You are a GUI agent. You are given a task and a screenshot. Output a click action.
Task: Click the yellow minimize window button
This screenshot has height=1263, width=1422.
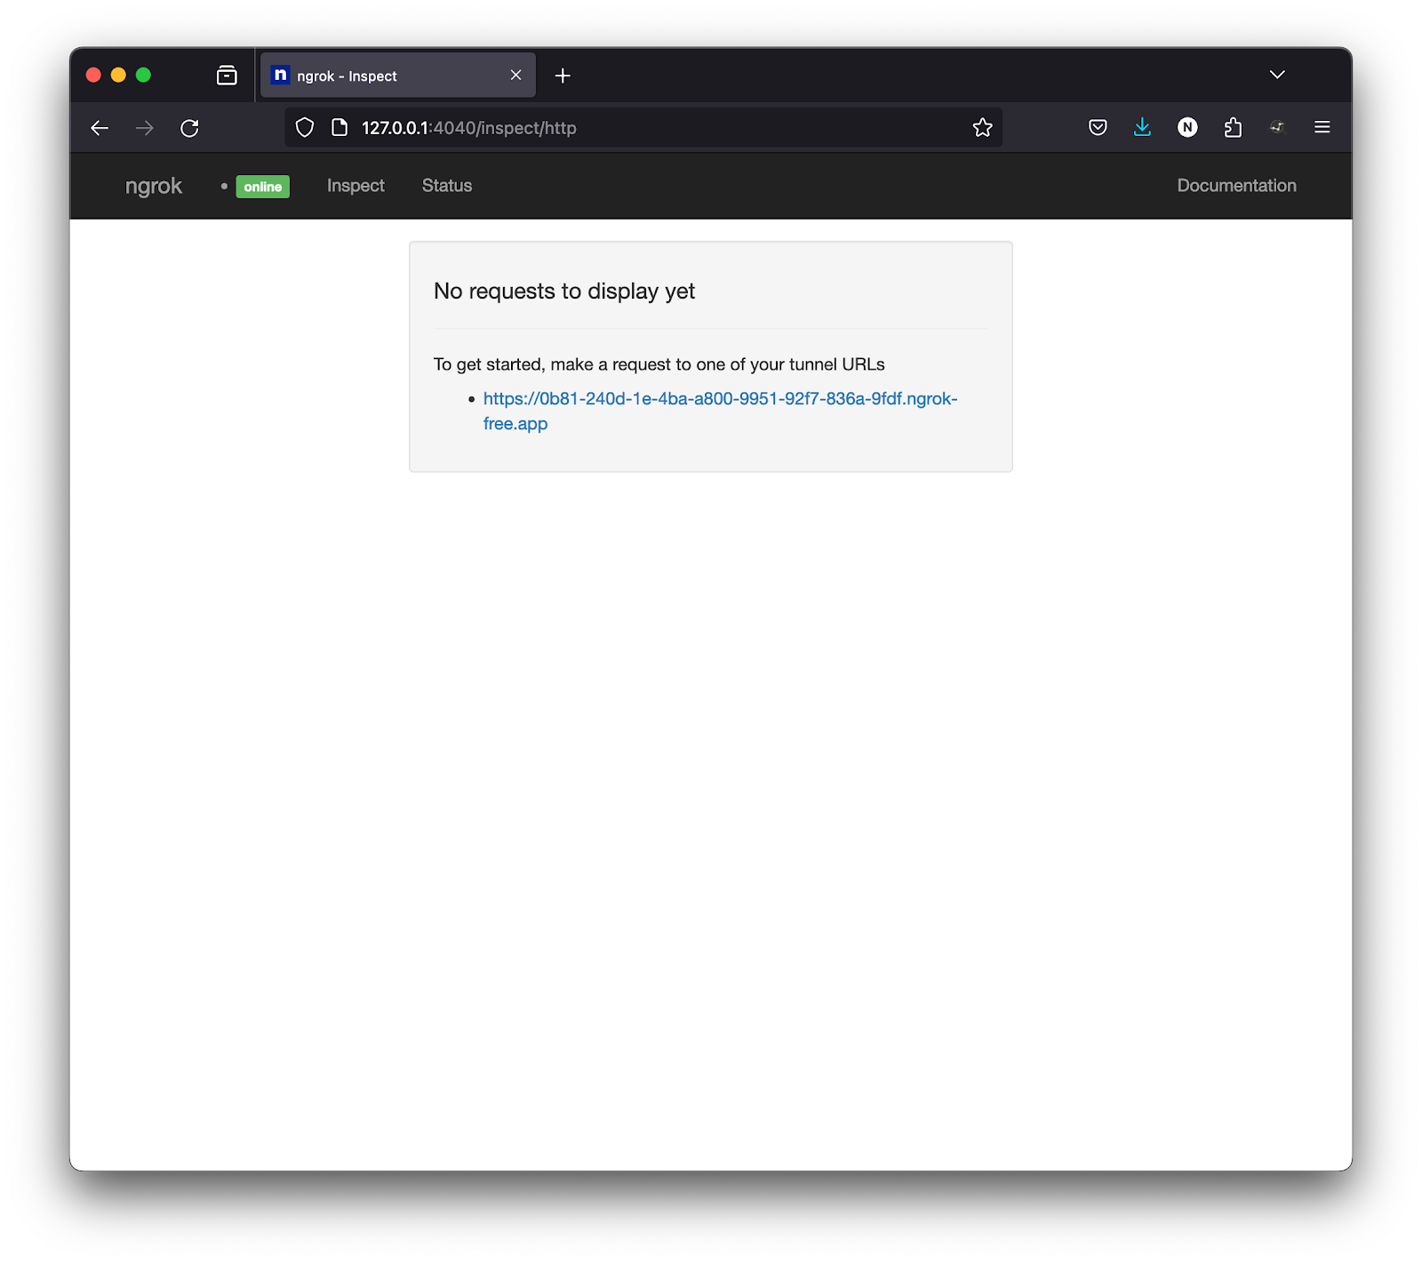[118, 76]
